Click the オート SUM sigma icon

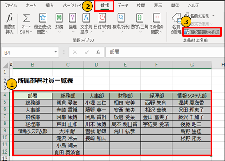click(x=27, y=18)
